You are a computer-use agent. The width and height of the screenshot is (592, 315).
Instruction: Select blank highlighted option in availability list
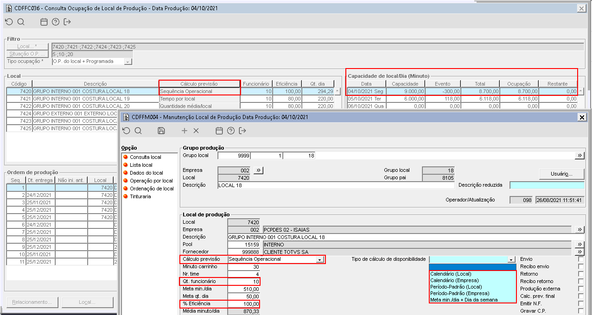point(472,267)
